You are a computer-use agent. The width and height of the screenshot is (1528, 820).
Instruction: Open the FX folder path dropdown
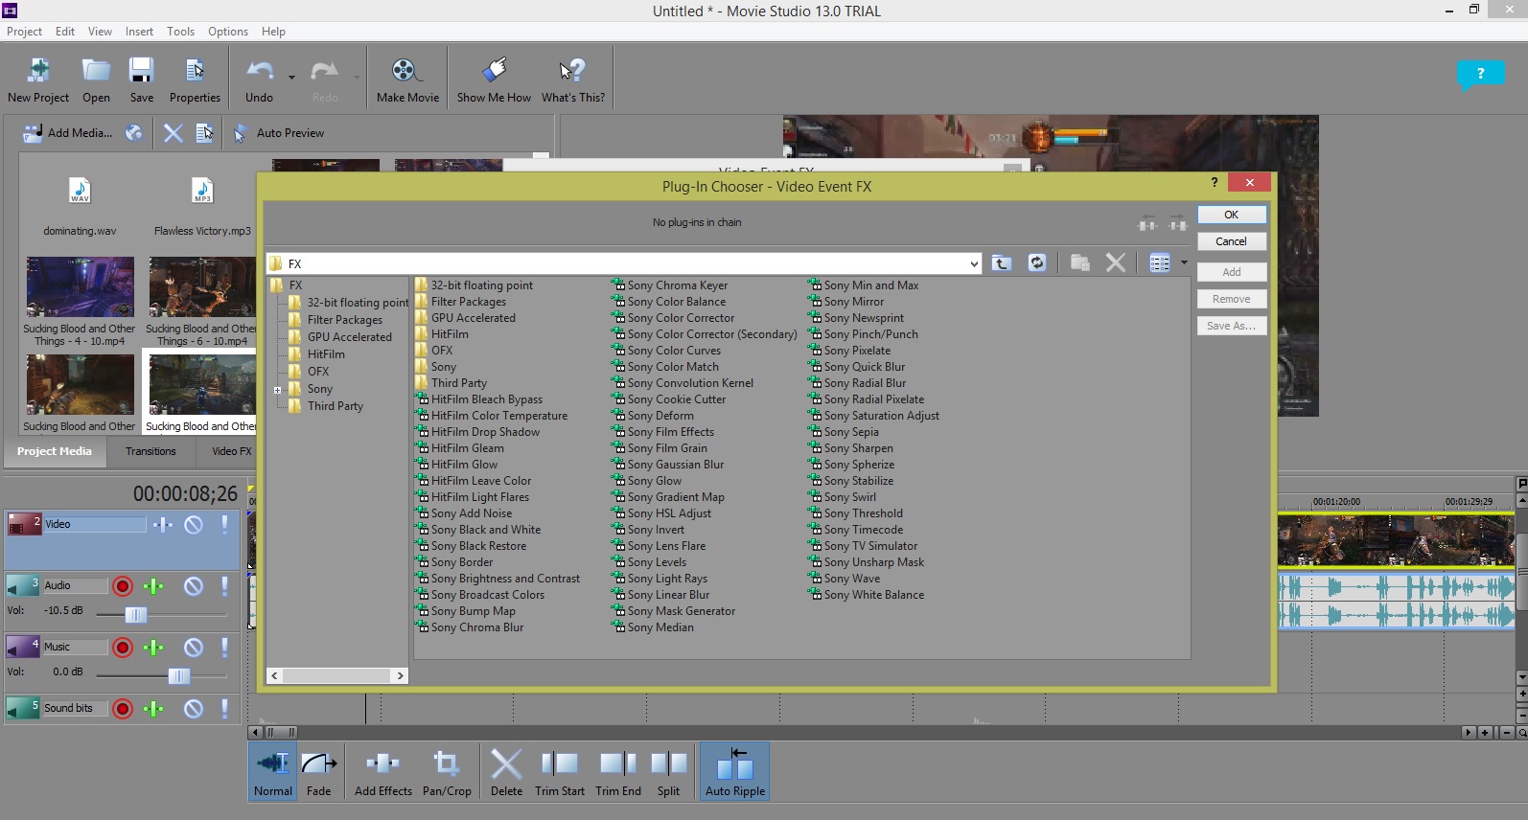click(974, 263)
